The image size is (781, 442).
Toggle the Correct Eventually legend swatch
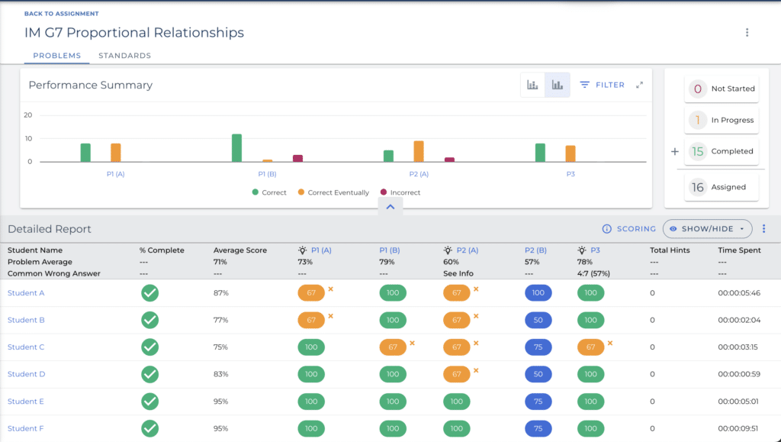pyautogui.click(x=301, y=192)
